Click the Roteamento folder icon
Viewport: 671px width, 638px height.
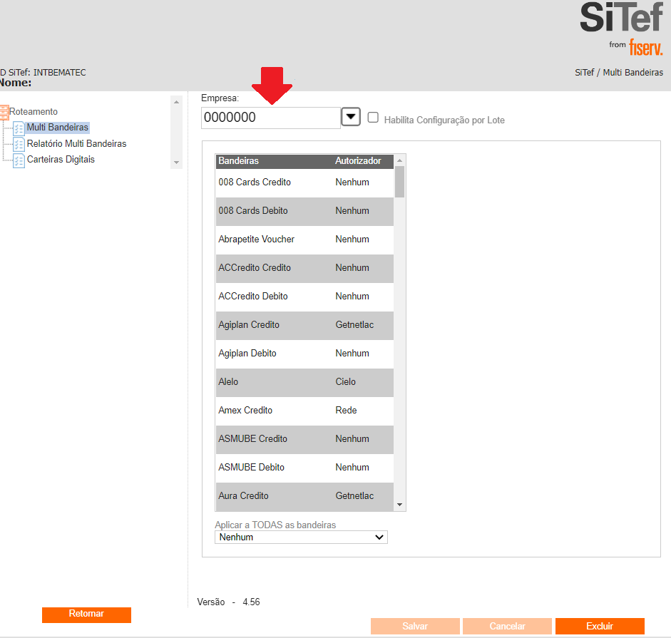[x=6, y=111]
